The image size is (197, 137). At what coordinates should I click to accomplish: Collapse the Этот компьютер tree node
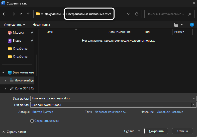click(x=3, y=72)
